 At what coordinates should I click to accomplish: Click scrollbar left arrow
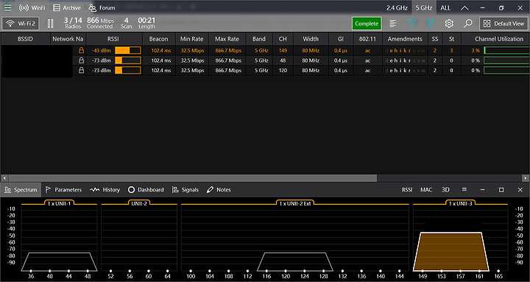click(x=4, y=178)
